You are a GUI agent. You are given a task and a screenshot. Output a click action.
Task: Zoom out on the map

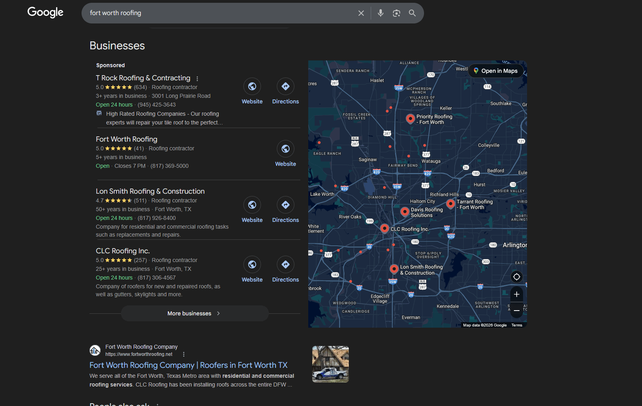pyautogui.click(x=516, y=310)
